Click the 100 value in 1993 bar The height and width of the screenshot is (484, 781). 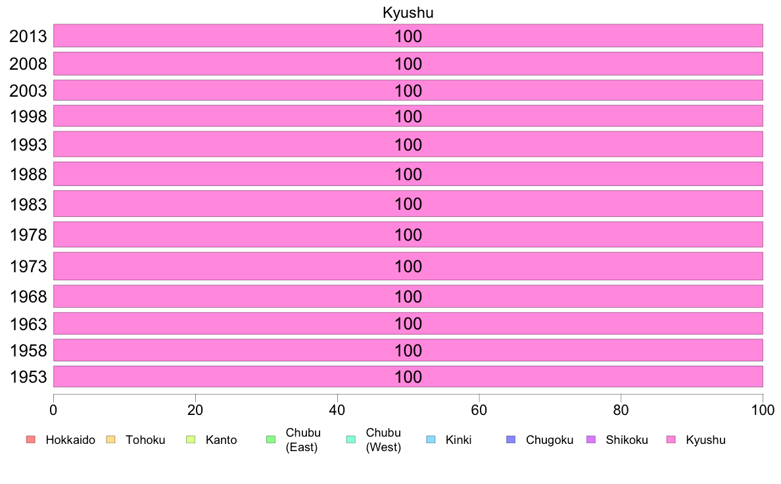coord(408,145)
